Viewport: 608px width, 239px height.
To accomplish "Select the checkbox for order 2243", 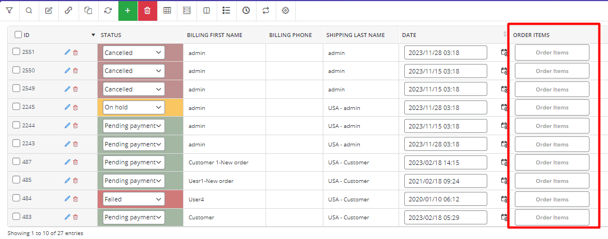I will 16,143.
